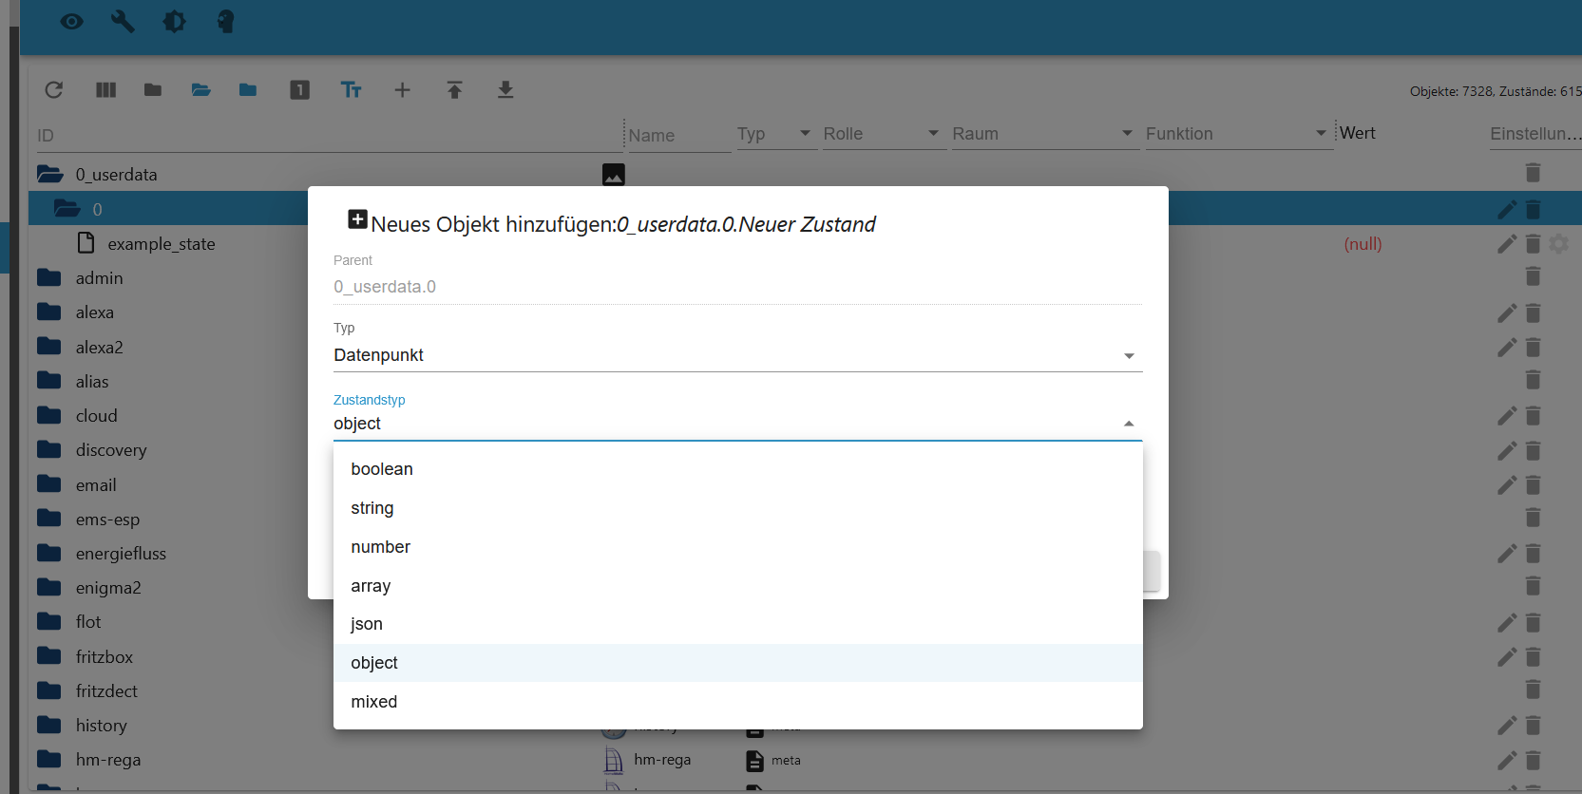Click the blue closed folder toolbar icon
This screenshot has width=1582, height=794.
click(248, 89)
